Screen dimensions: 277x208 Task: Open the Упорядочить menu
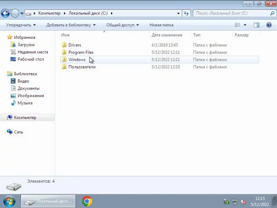[x=21, y=25]
